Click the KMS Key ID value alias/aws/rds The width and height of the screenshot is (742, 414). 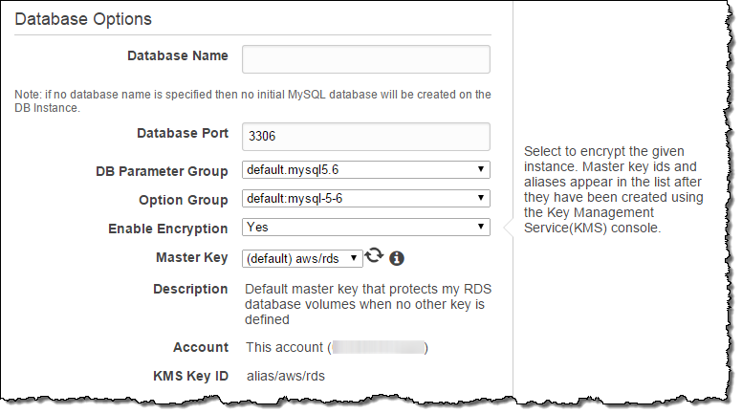click(286, 376)
